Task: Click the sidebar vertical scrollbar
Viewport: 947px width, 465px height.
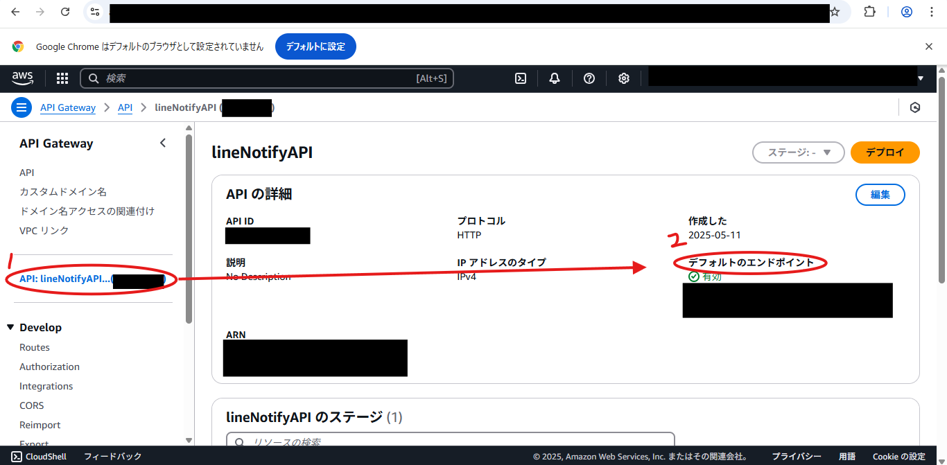Action: click(x=189, y=229)
